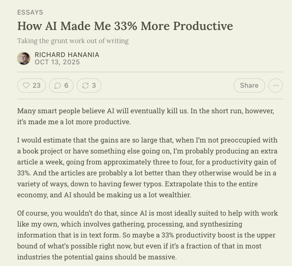292x266 pixels.
Task: Open the ESSAYS section link
Action: click(30, 12)
